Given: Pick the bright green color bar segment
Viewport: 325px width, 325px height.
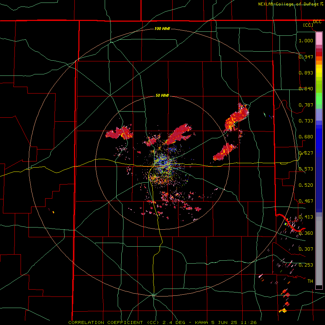Looking at the screenshot, I should click(319, 99).
